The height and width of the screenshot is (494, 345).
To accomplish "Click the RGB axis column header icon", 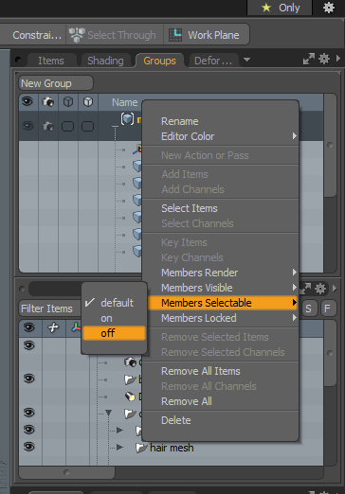I will (76, 327).
